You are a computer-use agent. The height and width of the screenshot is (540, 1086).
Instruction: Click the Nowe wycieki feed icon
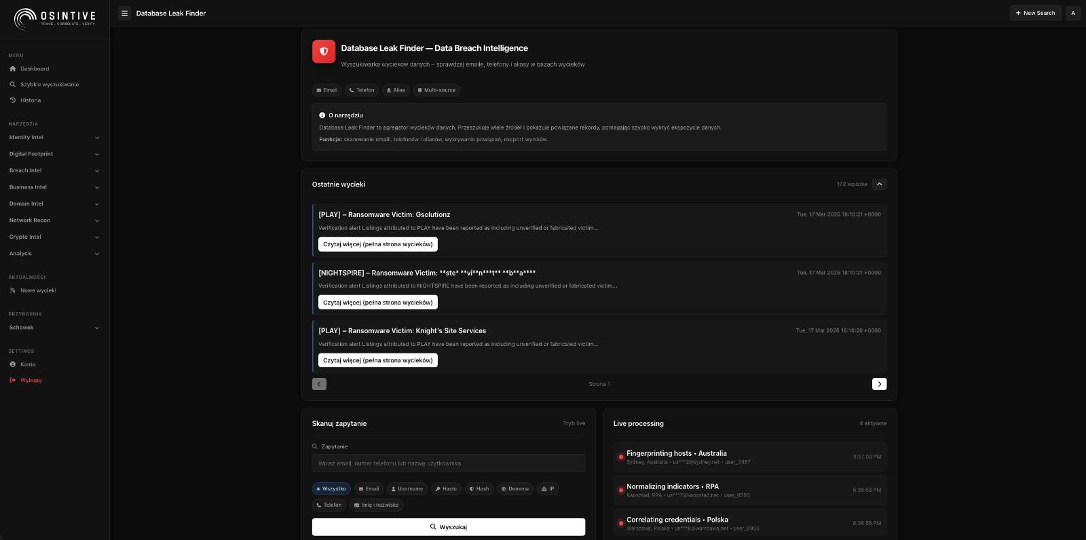(x=12, y=290)
